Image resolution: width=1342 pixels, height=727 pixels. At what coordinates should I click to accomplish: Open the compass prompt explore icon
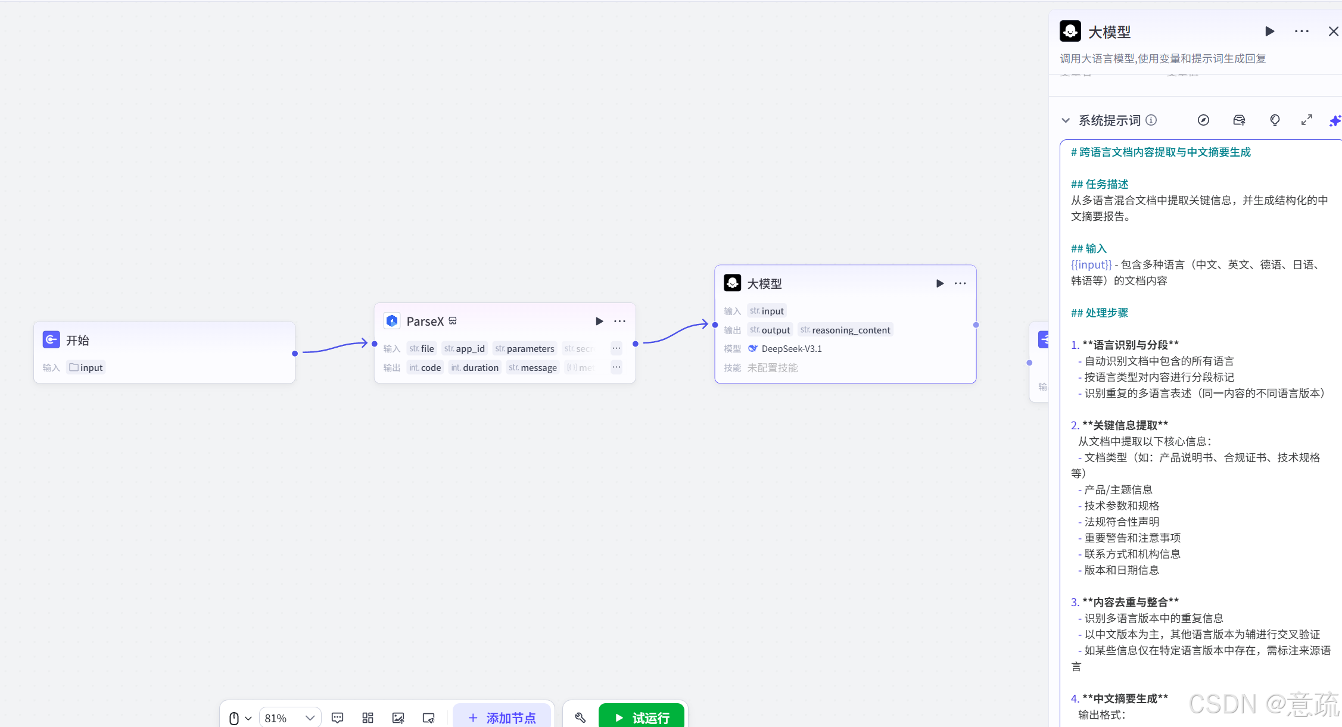coord(1203,120)
